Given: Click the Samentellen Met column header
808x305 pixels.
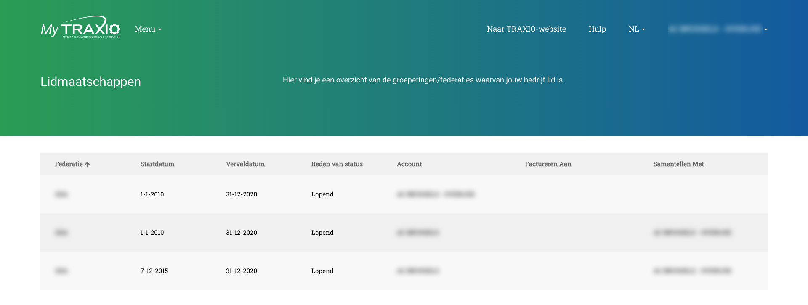Looking at the screenshot, I should 678,164.
